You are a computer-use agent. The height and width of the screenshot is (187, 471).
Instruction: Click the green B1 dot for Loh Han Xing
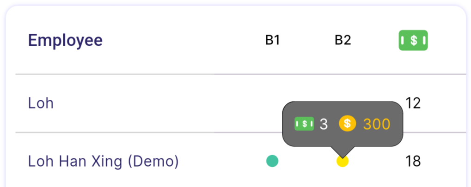pyautogui.click(x=272, y=161)
